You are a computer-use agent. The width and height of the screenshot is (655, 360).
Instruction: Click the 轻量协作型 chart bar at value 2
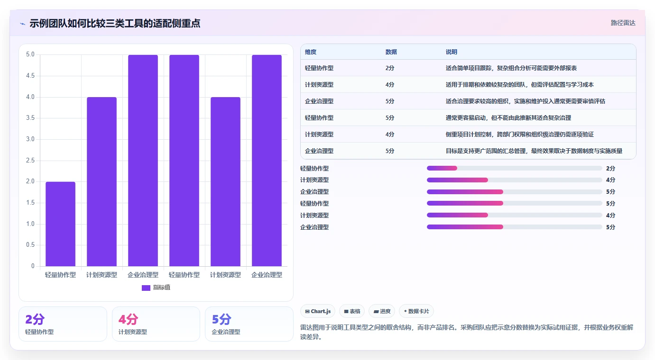point(60,224)
